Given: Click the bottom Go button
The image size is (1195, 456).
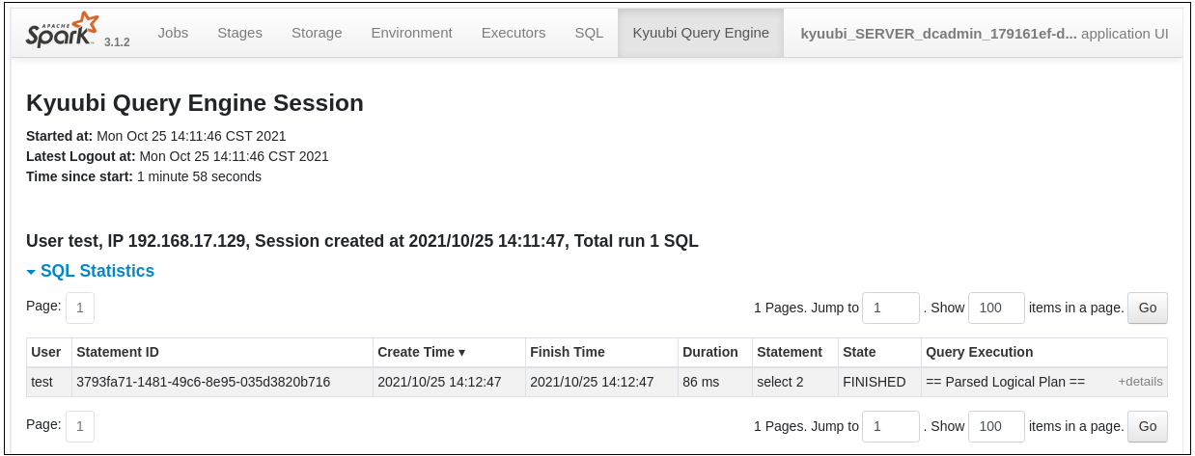Looking at the screenshot, I should pyautogui.click(x=1148, y=426).
